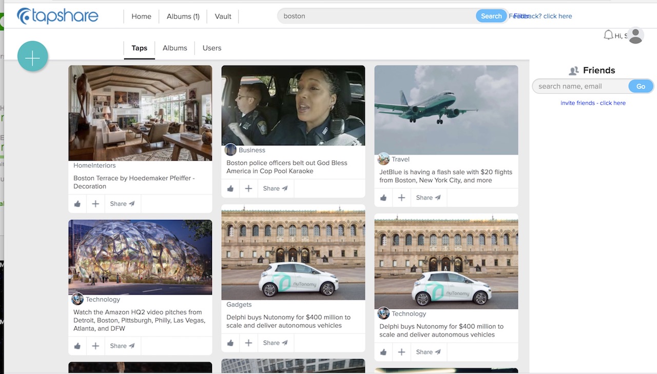Screen dimensions: 657x374
Task: Select the Taps results tab
Action: pos(139,48)
